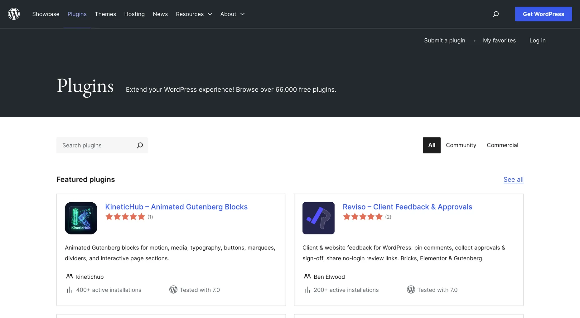The width and height of the screenshot is (580, 318).
Task: Click the KineticHub plugin icon
Action: pos(81,218)
